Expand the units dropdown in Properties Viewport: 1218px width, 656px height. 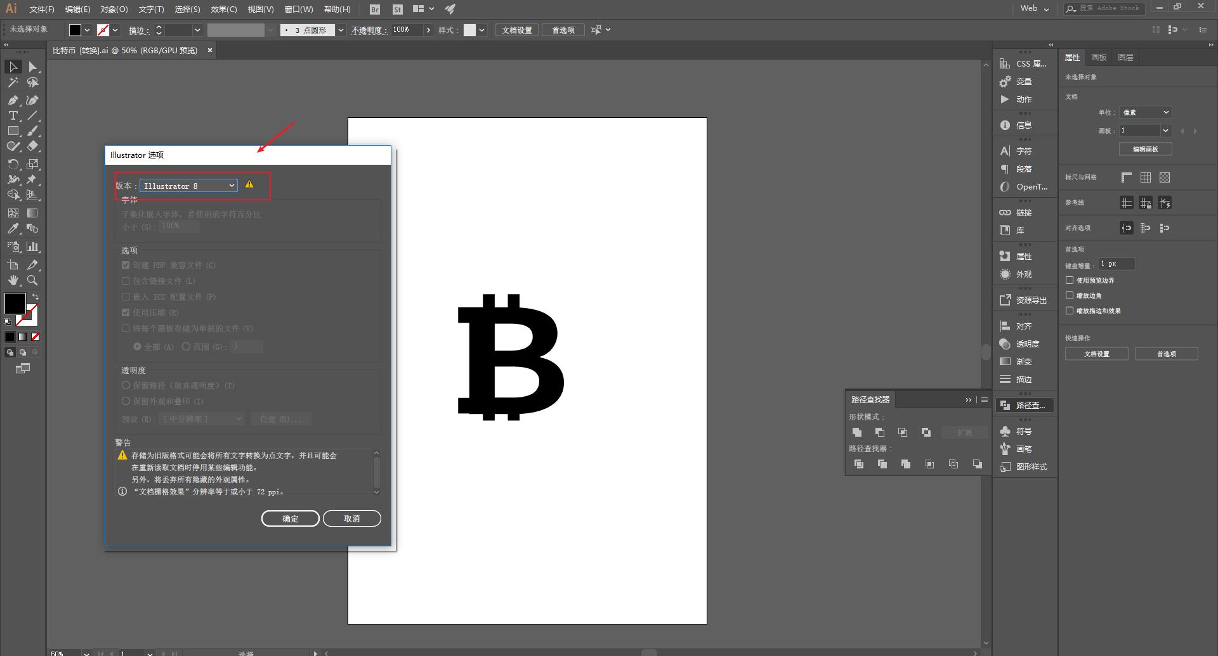1145,112
